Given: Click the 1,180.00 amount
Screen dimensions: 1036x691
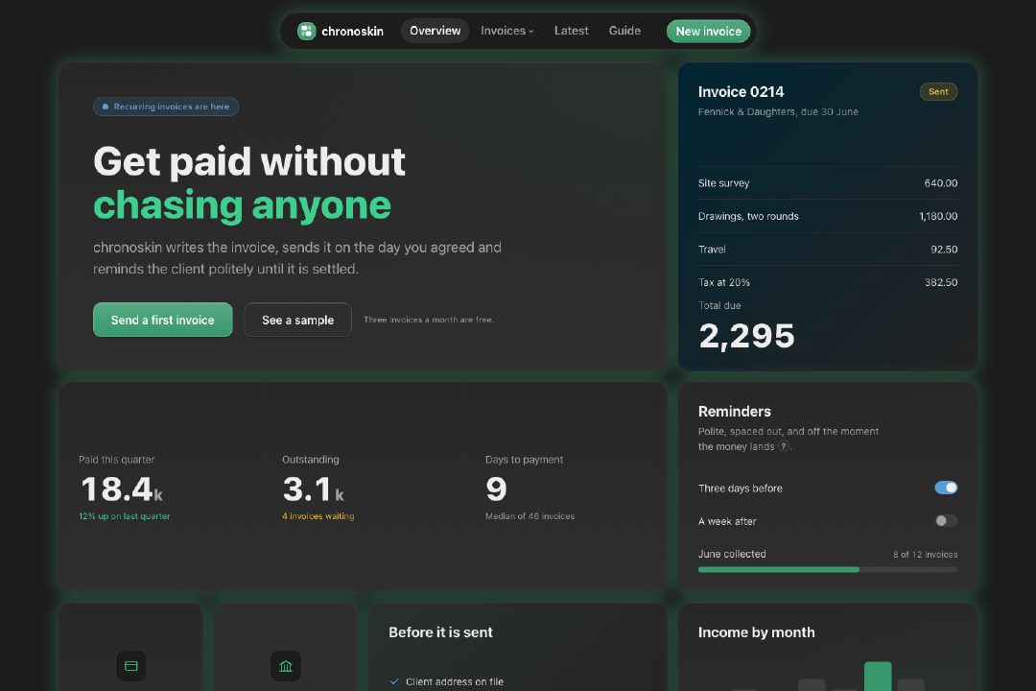Looking at the screenshot, I should coord(938,216).
